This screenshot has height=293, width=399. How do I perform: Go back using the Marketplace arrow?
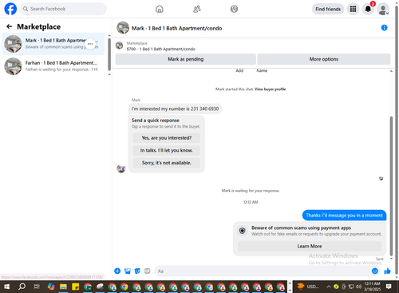click(10, 26)
